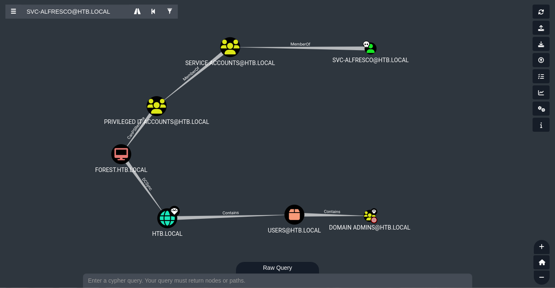Click the USERS@HTB.LOCAL node label

(x=294, y=230)
